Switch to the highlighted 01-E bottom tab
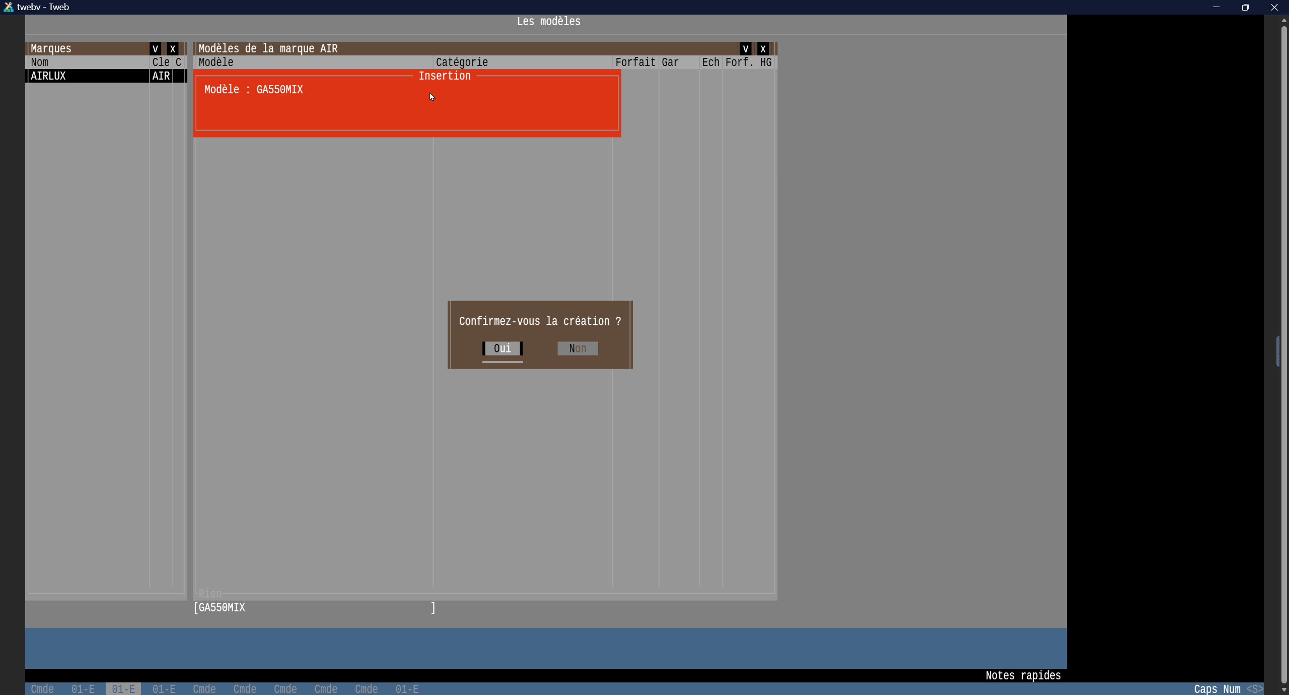The width and height of the screenshot is (1289, 695). 123,689
